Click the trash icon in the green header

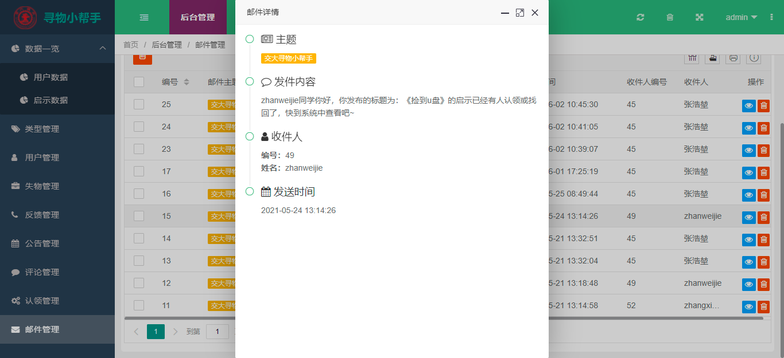pos(670,17)
